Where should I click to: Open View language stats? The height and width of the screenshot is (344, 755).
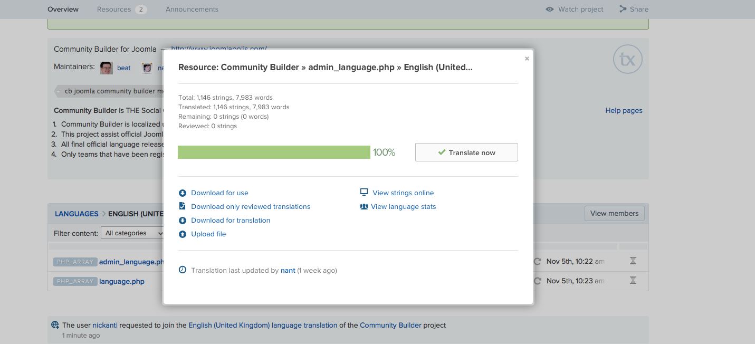pos(404,207)
